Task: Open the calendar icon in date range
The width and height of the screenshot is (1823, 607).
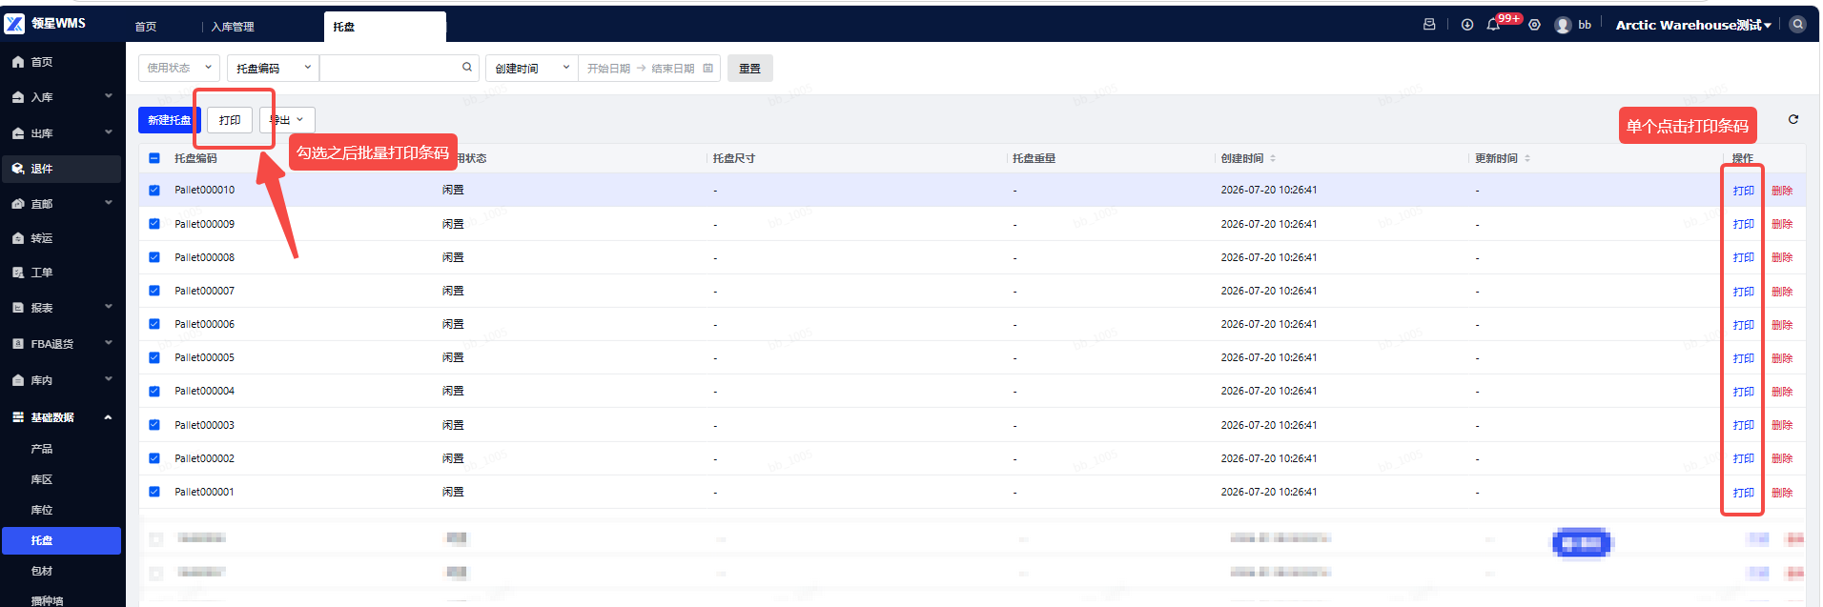Action: (x=707, y=69)
